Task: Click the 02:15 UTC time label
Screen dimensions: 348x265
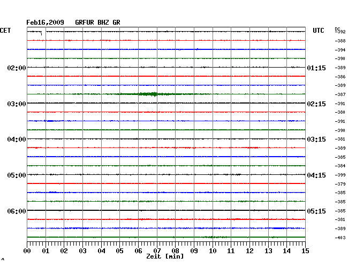Action: pyautogui.click(x=316, y=104)
